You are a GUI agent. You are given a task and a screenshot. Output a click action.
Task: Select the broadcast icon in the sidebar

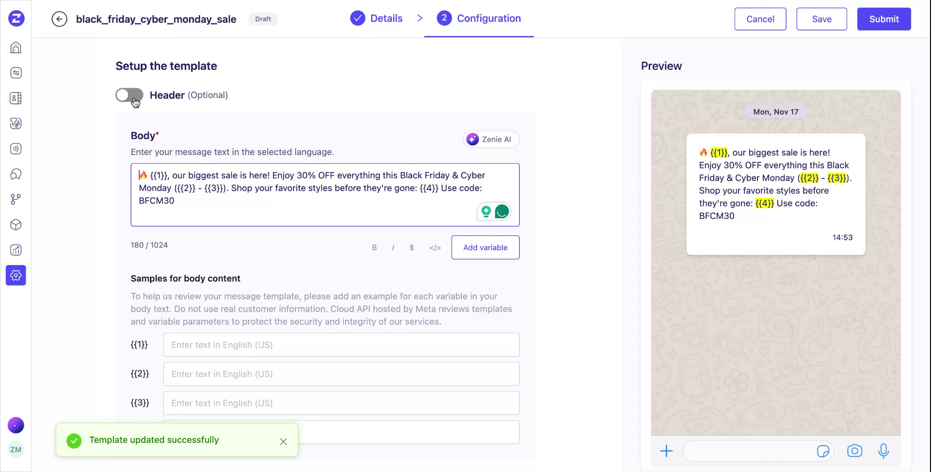pos(16,149)
